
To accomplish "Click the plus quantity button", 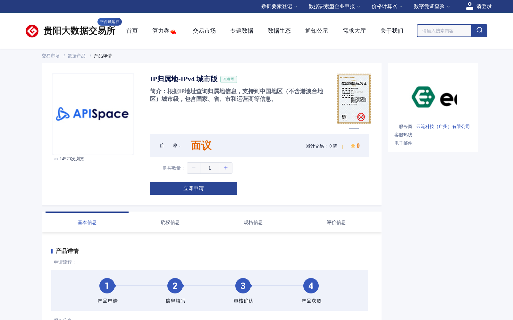I will point(226,168).
